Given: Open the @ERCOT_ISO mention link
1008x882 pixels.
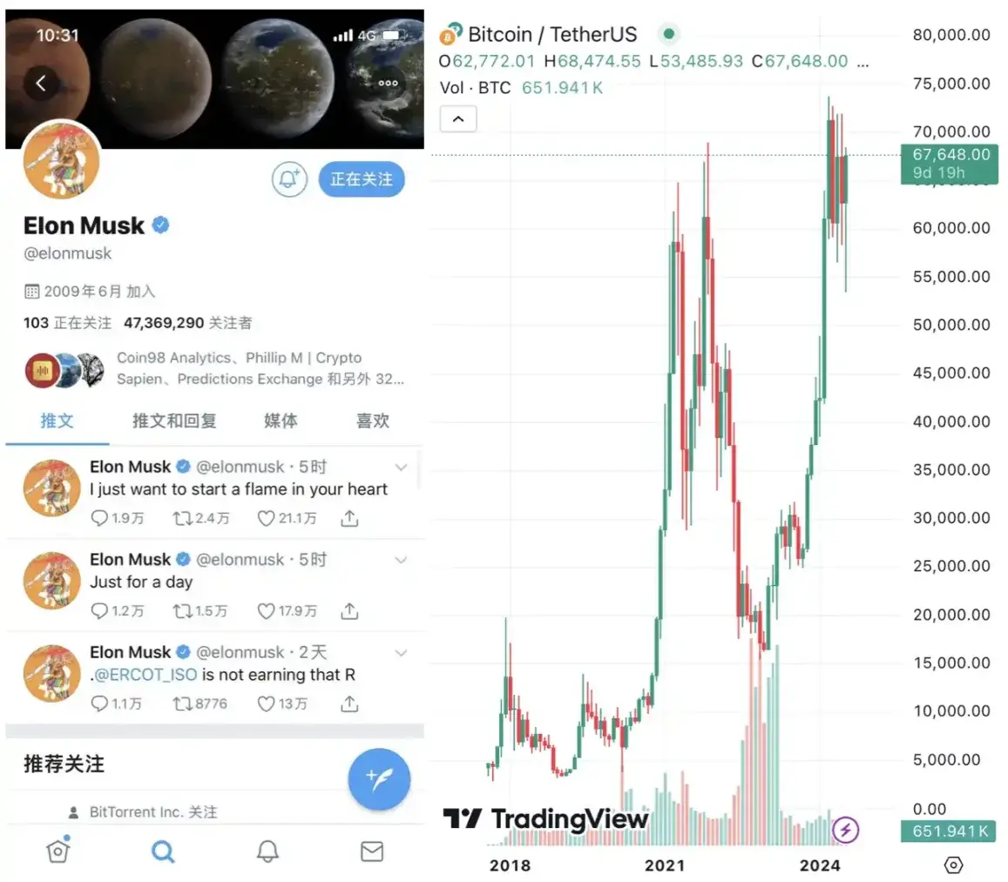Looking at the screenshot, I should [145, 675].
